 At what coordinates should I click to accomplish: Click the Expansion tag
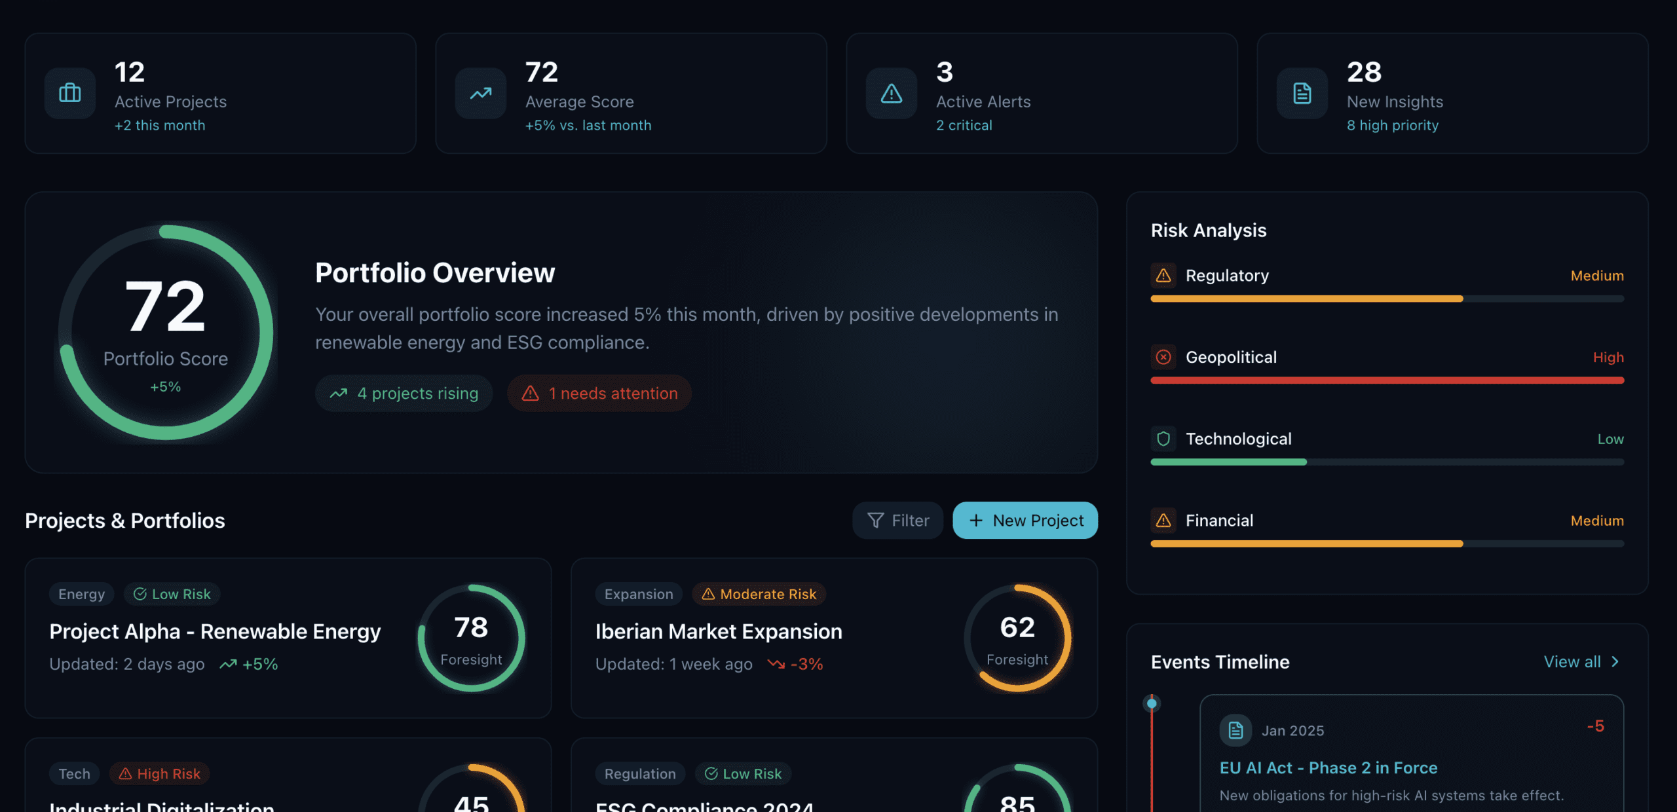(x=639, y=594)
